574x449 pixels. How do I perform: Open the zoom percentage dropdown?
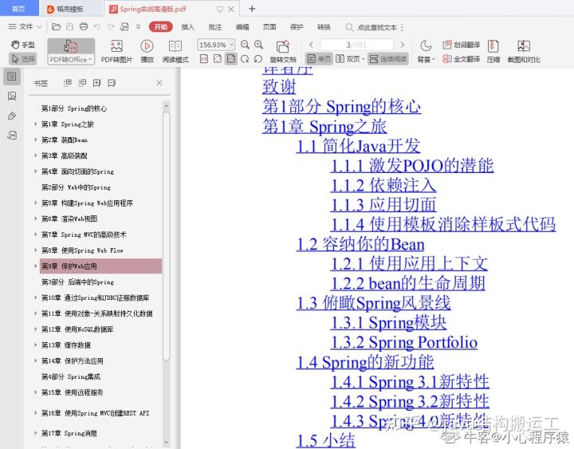click(x=232, y=45)
